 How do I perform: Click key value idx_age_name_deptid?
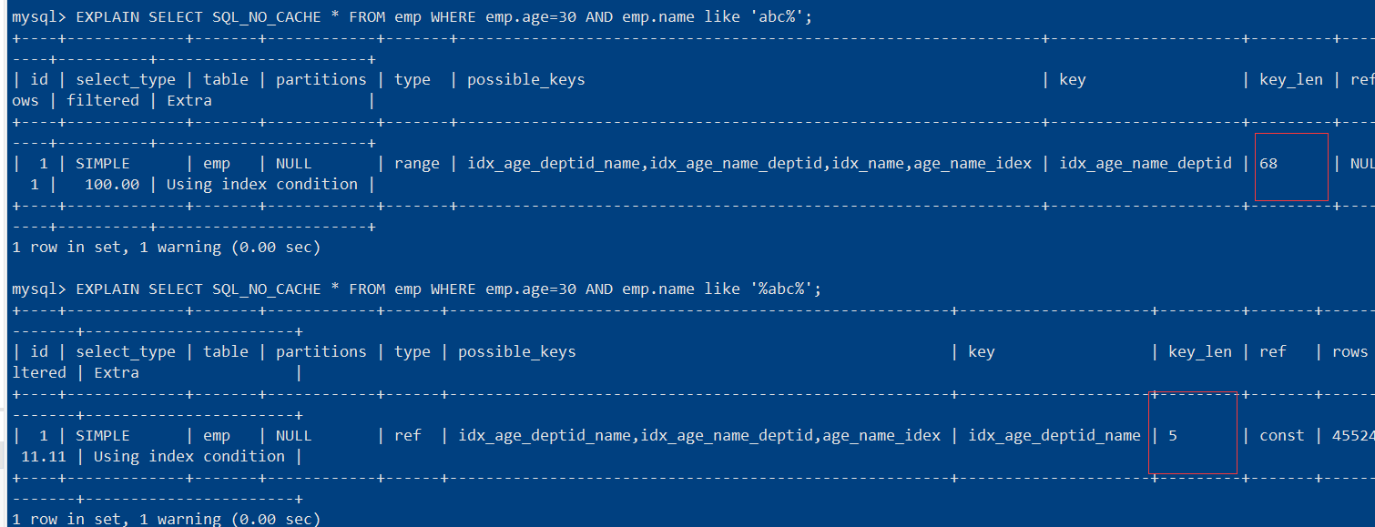[1146, 164]
